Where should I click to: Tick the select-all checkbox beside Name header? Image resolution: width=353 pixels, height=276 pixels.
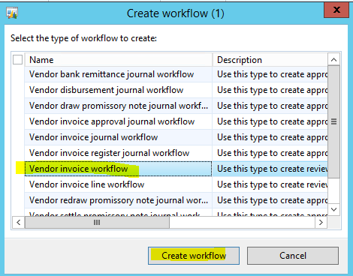(x=17, y=60)
